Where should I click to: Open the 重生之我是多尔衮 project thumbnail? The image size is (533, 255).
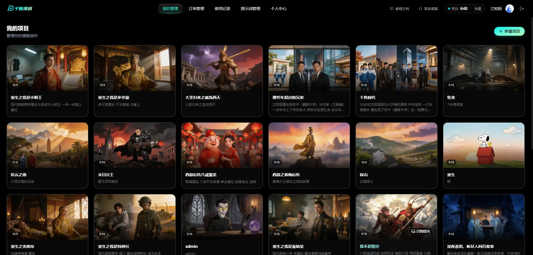tap(135, 68)
